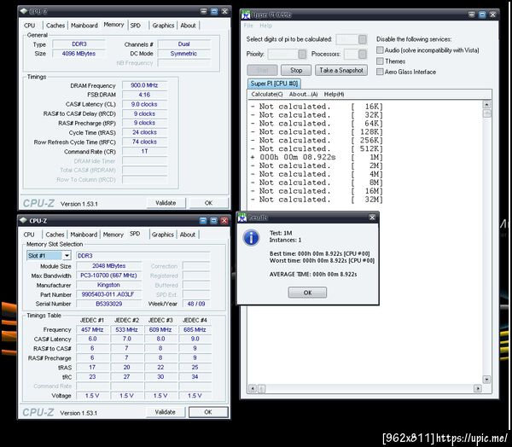Click Module Size value 2048 MBytes

(108, 266)
